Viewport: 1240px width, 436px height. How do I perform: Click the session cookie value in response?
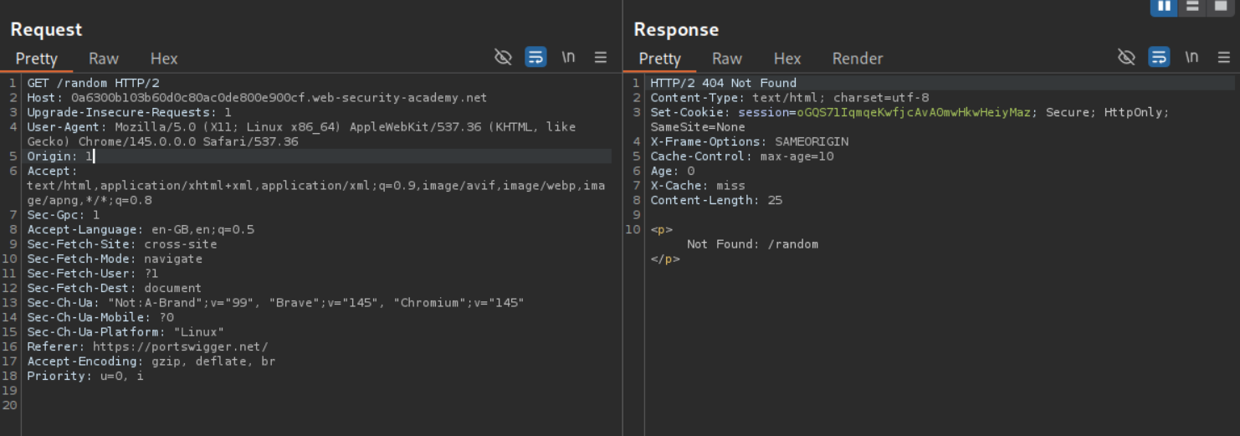(x=913, y=113)
